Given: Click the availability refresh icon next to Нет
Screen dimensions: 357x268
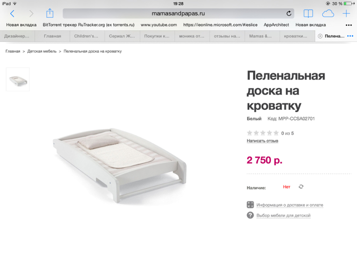Looking at the screenshot, I should point(301,187).
